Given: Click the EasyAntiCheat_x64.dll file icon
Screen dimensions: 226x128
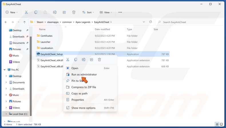Looking at the screenshot, I should (38, 60).
